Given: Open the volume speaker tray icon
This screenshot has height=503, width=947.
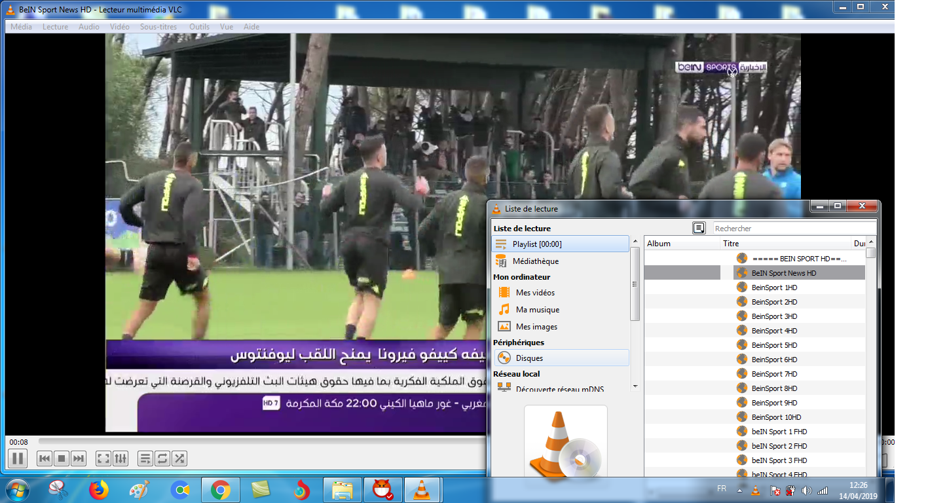Looking at the screenshot, I should tap(806, 490).
